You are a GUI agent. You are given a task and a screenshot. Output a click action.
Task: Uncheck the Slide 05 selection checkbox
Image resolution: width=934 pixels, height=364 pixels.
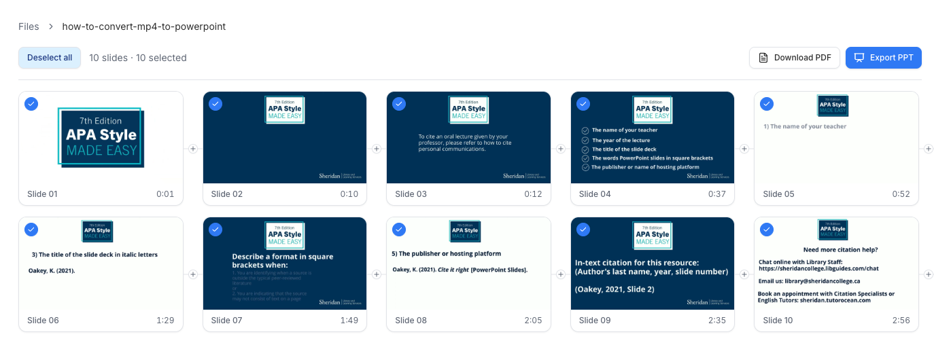[x=767, y=104]
